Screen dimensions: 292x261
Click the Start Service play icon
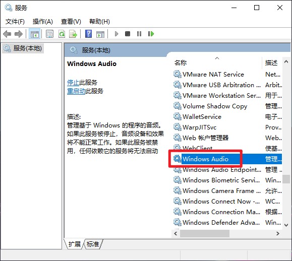click(116, 34)
